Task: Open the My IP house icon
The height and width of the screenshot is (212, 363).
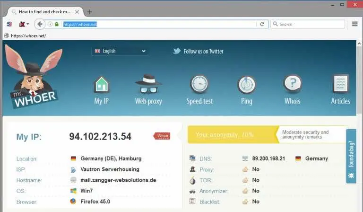Action: coord(101,85)
